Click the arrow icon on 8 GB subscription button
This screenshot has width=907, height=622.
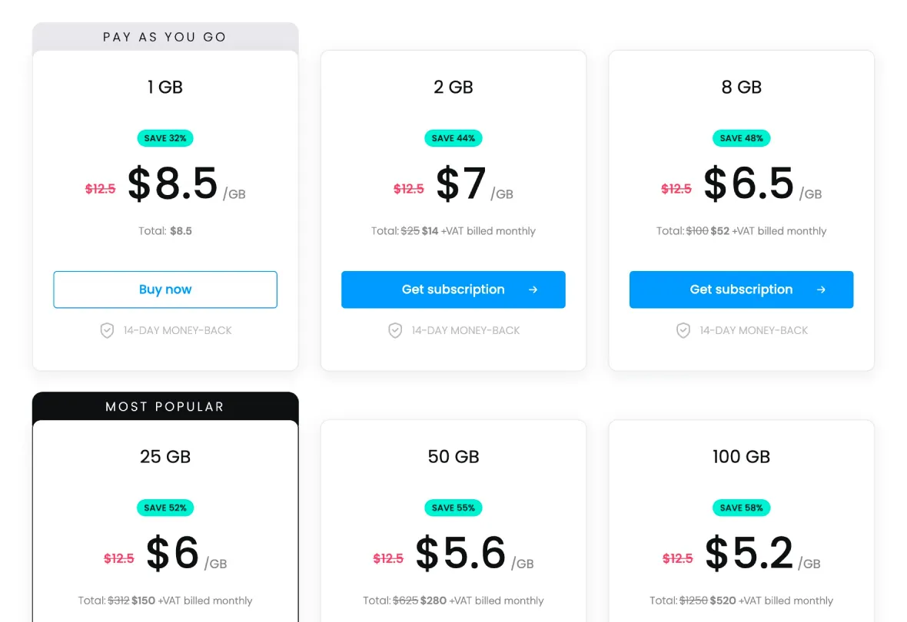[821, 289]
